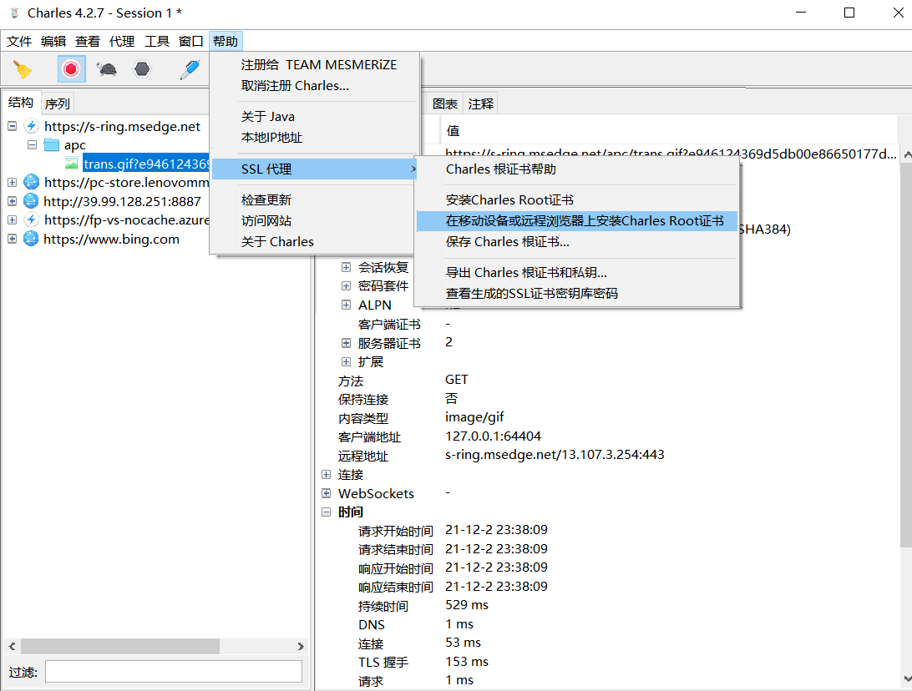This screenshot has width=912, height=691.
Task: Expand the 会话恢复 row
Action: 346,267
